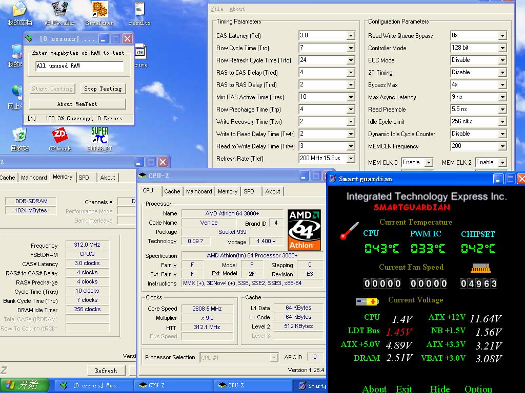Select the results text file icon
Image resolution: width=525 pixels, height=393 pixels.
pyautogui.click(x=139, y=9)
